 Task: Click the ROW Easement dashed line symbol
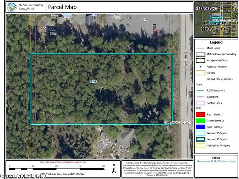point(200,91)
